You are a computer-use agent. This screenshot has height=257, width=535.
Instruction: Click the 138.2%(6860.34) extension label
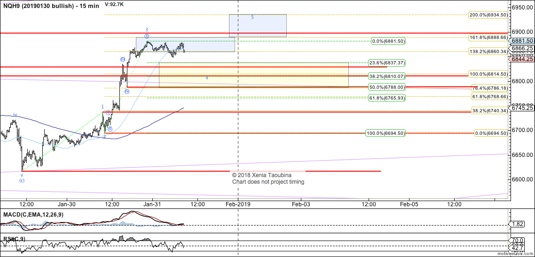488,51
